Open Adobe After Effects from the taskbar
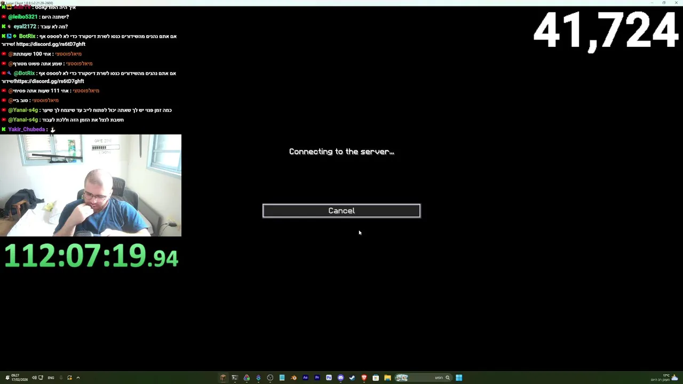Viewport: 683px width, 384px height. coord(305,378)
